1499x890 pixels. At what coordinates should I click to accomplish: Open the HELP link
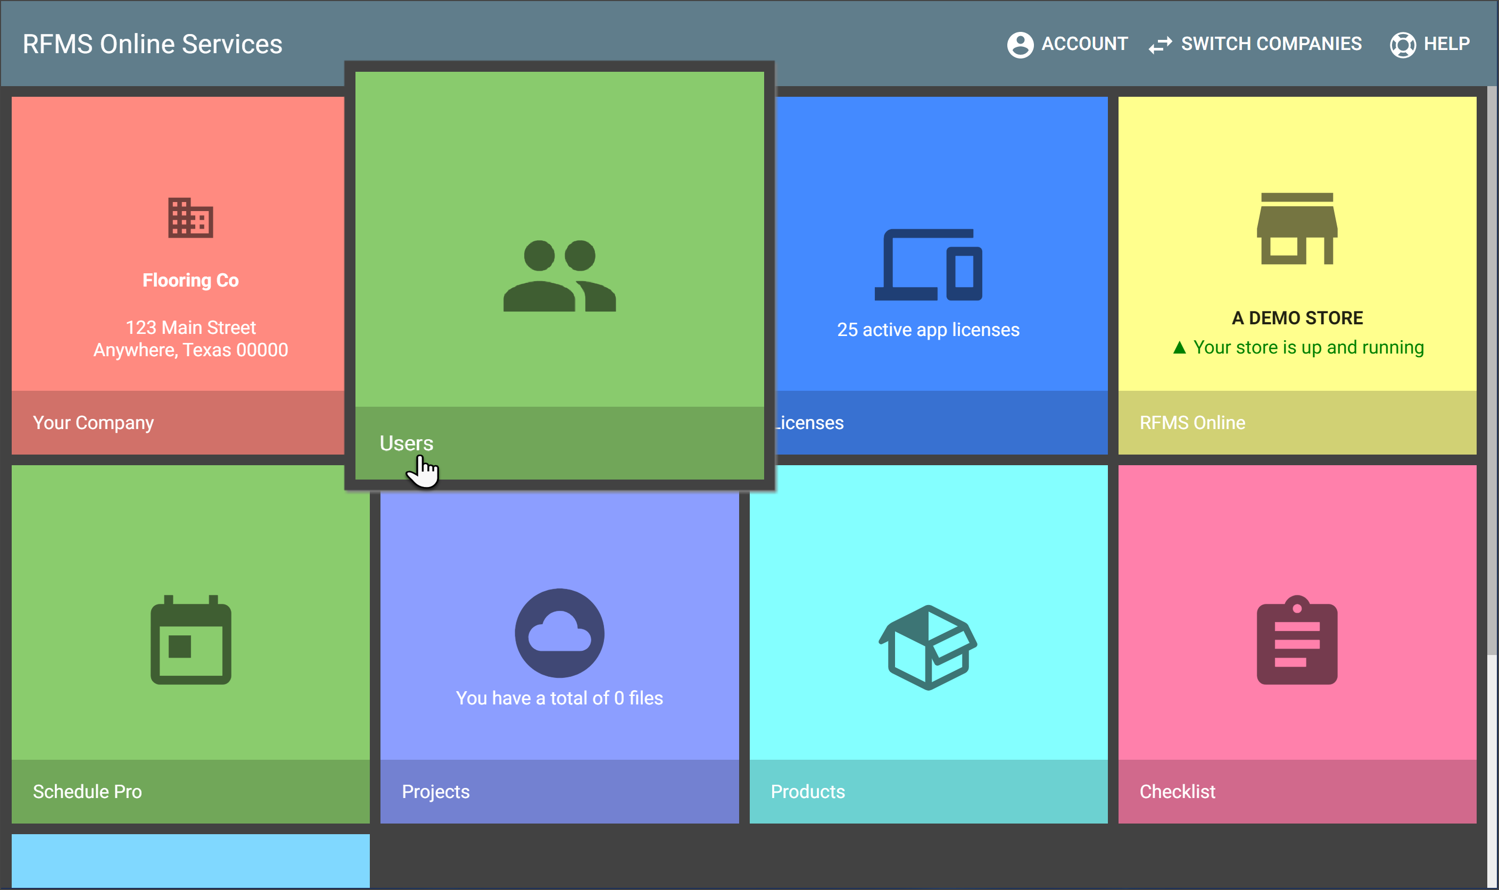point(1446,44)
